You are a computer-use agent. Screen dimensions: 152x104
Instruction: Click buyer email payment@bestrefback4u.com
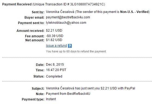click(x=68, y=17)
